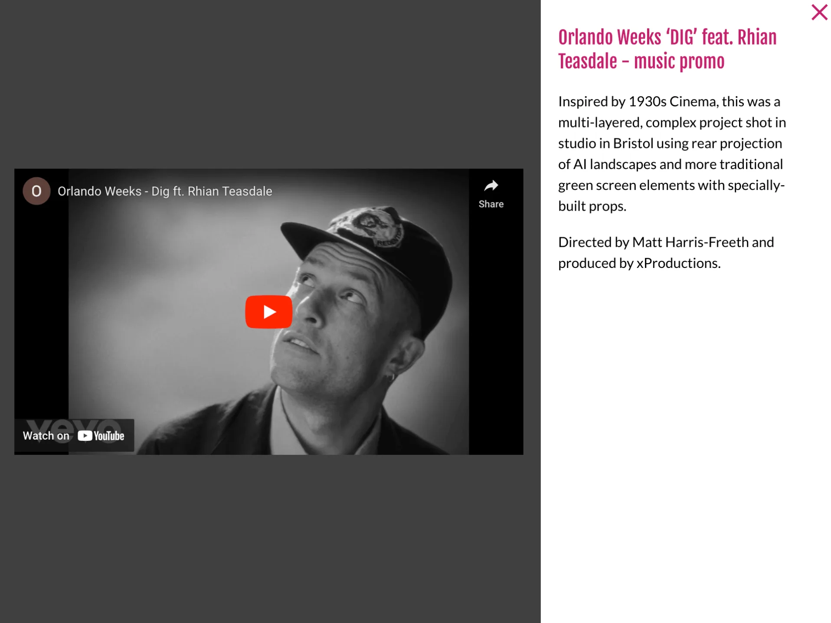The height and width of the screenshot is (623, 831).
Task: Open the channel avatar labeled O
Action: [36, 191]
